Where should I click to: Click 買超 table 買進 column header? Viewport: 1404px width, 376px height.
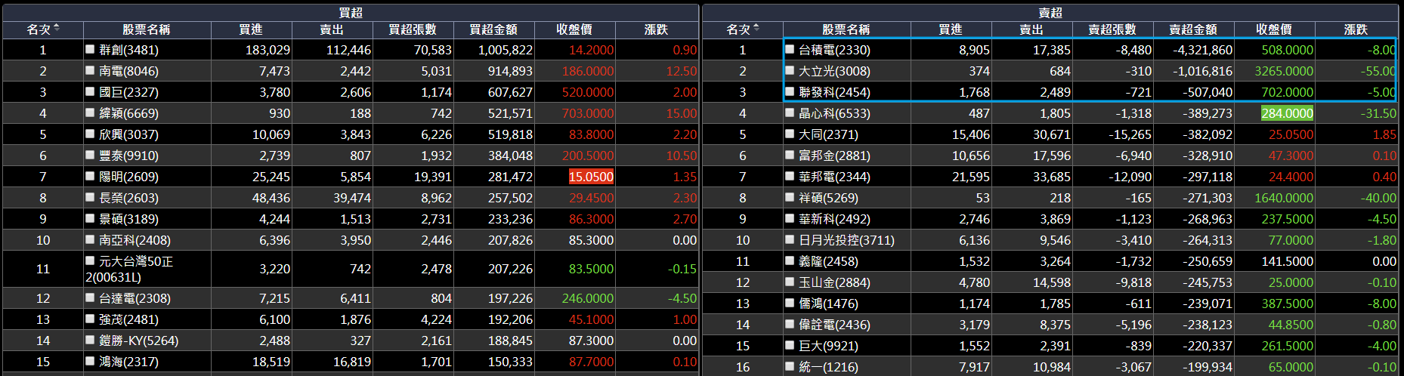(x=251, y=29)
